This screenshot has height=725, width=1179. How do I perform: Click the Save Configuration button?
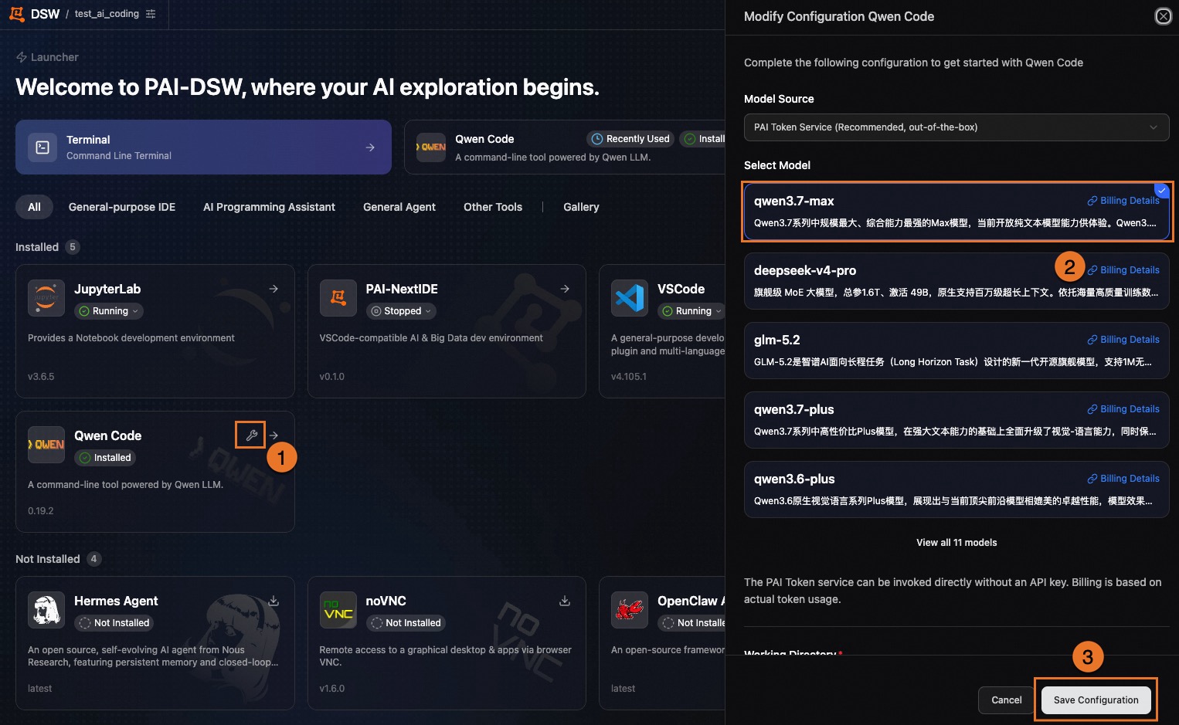coord(1096,700)
